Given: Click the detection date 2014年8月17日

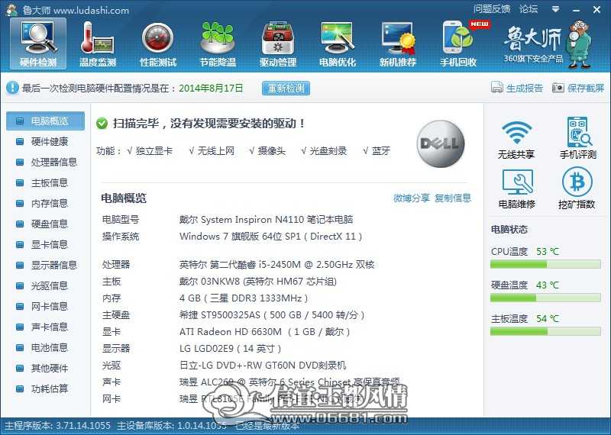Looking at the screenshot, I should click(x=211, y=88).
